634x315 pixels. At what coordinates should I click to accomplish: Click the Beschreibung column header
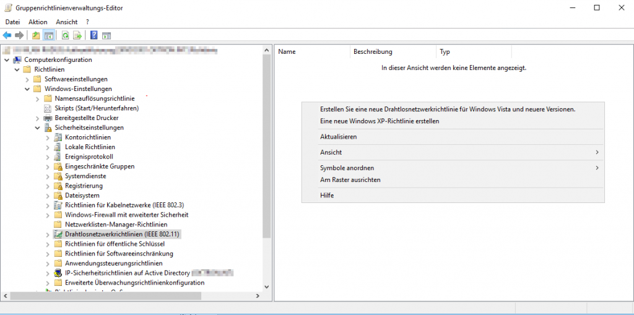point(373,52)
